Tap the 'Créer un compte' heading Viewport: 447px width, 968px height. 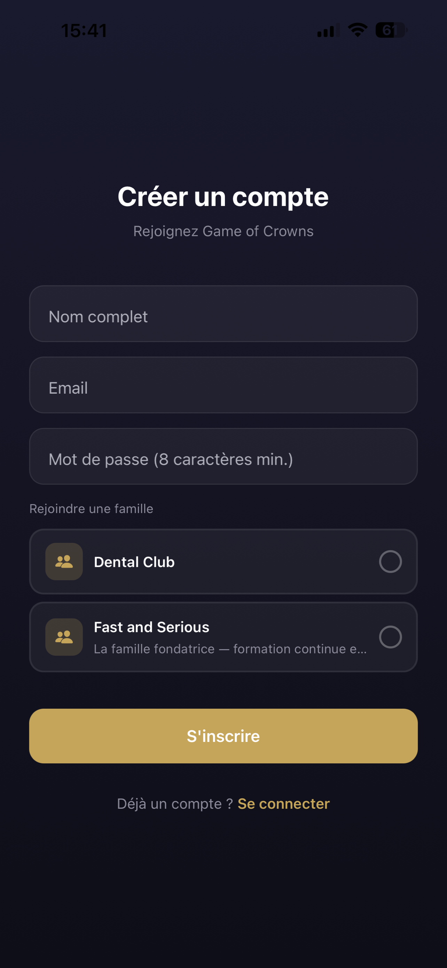[x=223, y=197]
